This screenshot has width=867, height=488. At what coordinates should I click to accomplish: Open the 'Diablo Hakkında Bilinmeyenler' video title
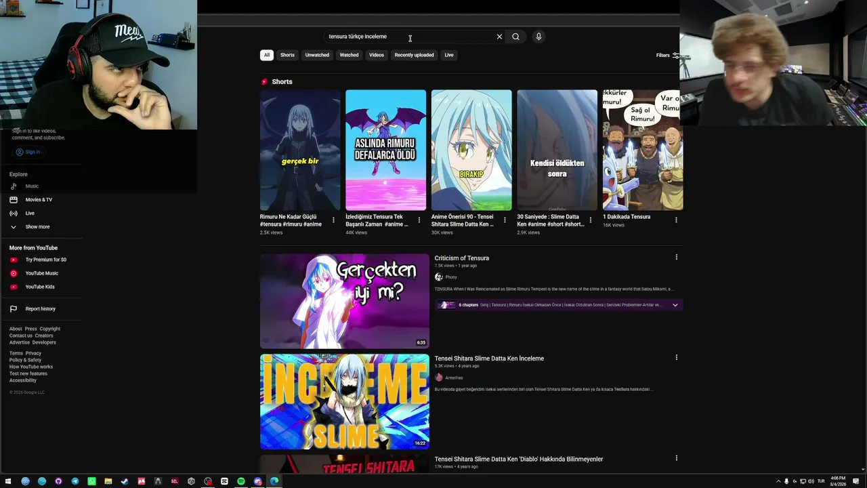[519, 460]
